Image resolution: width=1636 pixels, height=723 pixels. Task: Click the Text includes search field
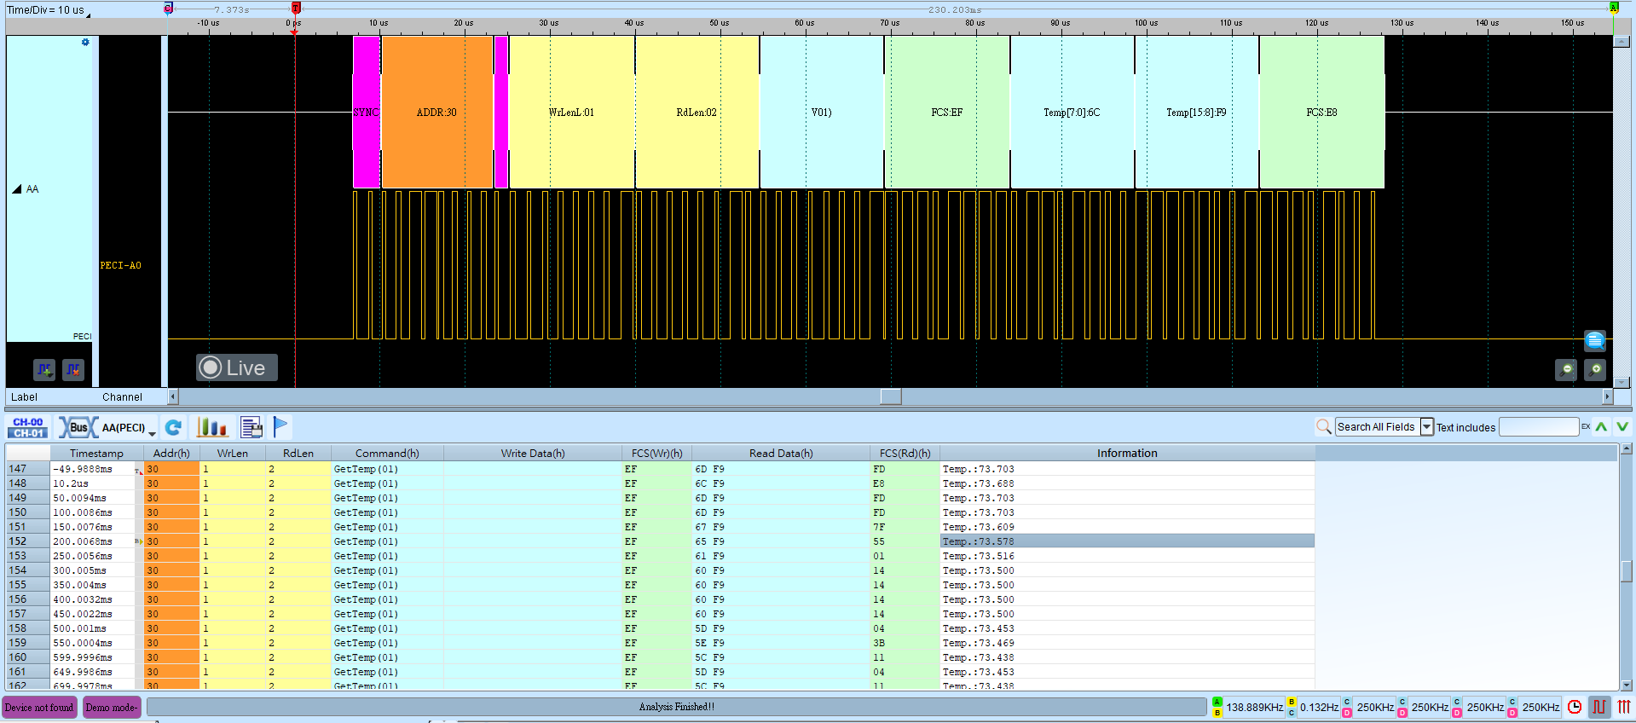(x=1539, y=426)
